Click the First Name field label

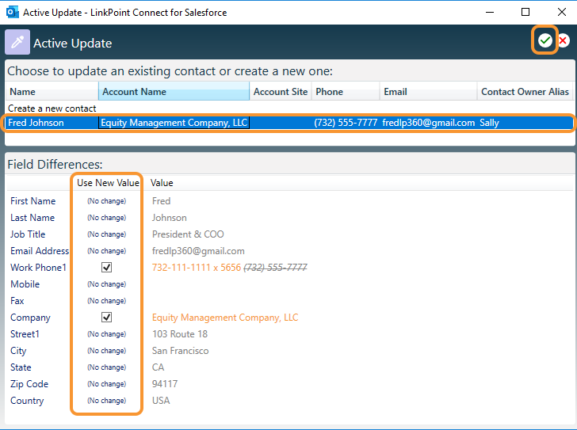[32, 201]
